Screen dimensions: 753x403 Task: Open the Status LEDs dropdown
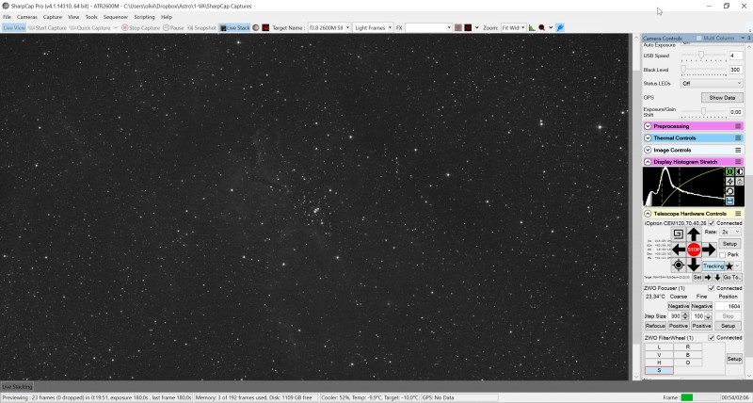click(712, 84)
